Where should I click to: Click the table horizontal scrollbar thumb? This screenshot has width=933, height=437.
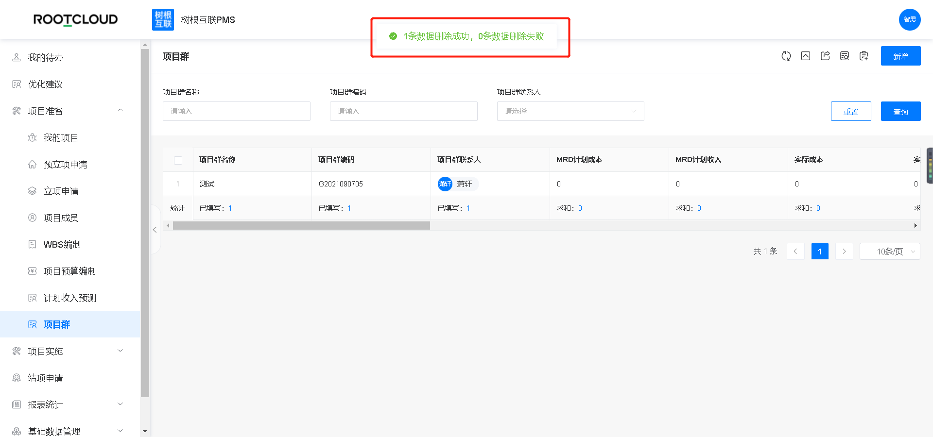click(x=301, y=225)
